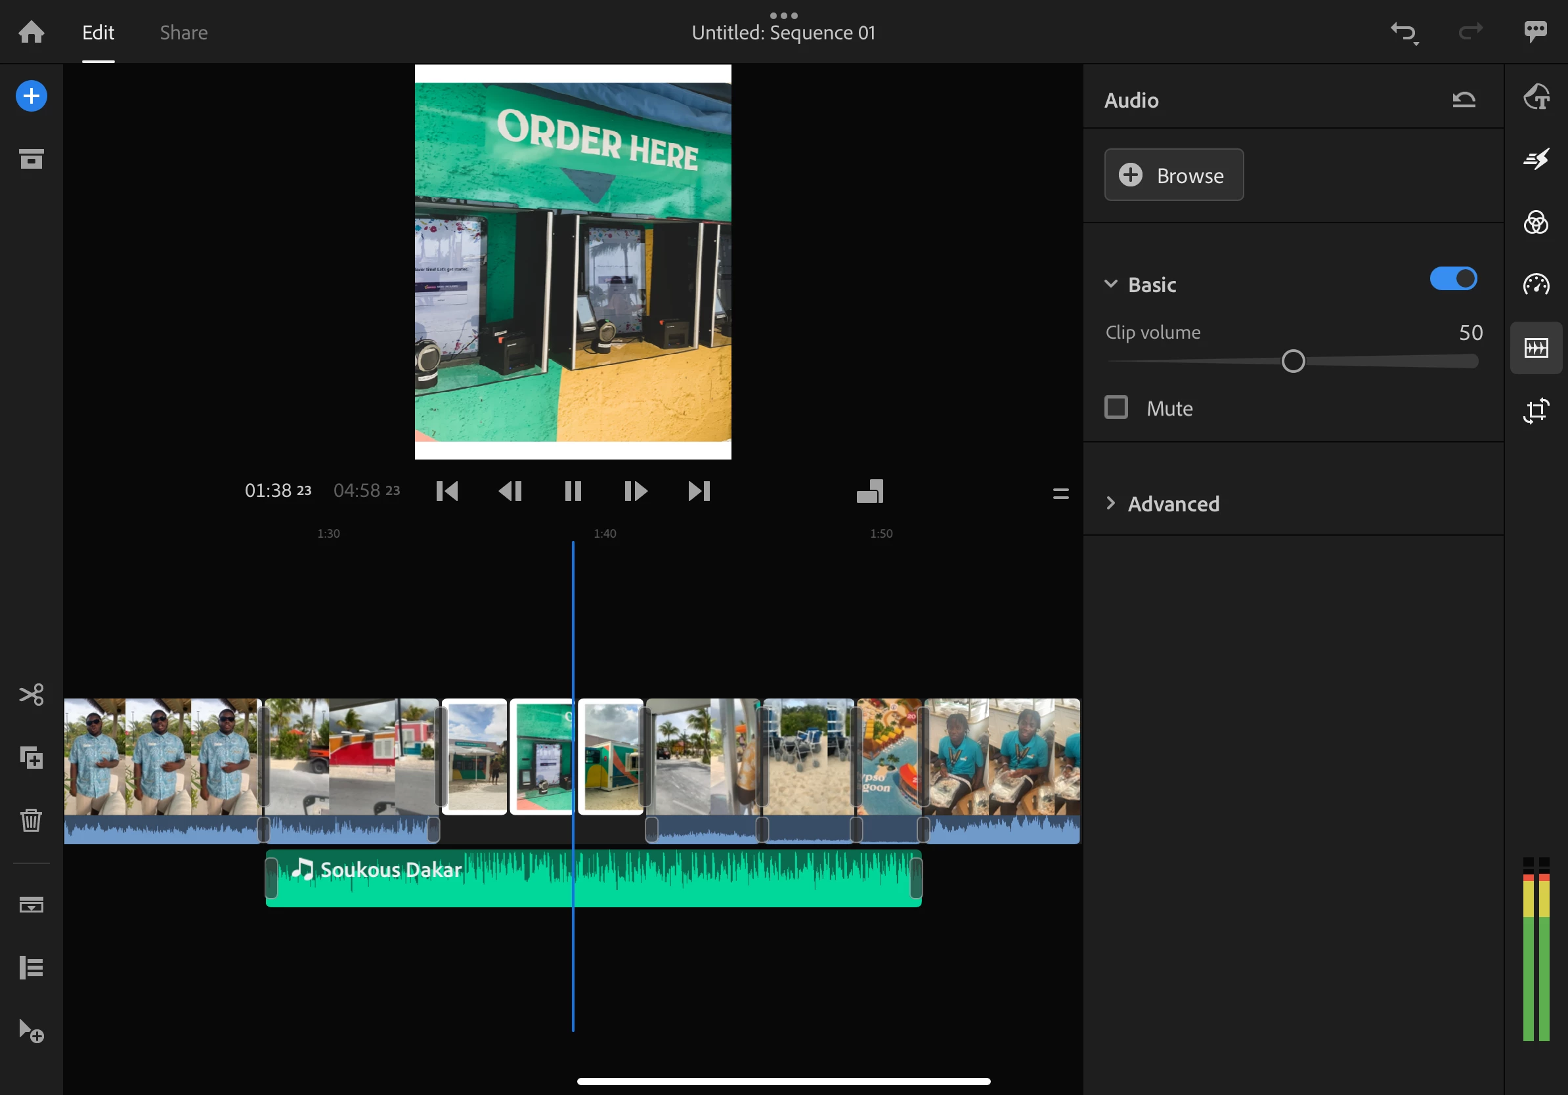Toggle the Basic audio switch off
The width and height of the screenshot is (1568, 1095).
pos(1452,279)
